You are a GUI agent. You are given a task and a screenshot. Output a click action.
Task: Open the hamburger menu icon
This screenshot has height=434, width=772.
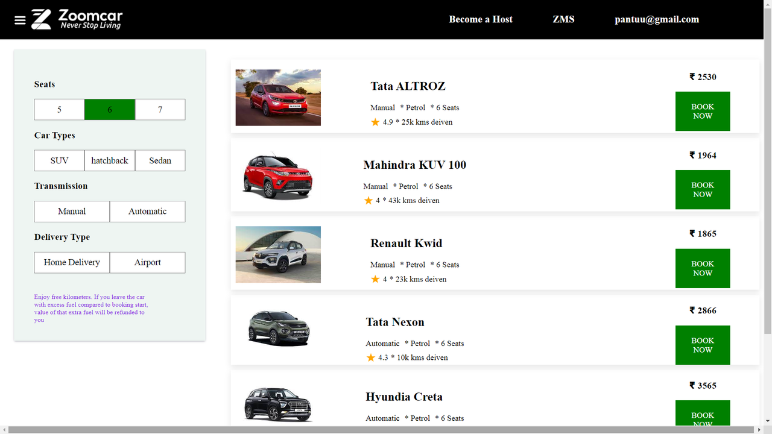point(20,20)
